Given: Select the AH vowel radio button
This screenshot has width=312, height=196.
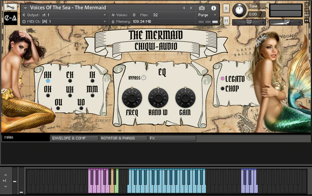Looking at the screenshot, I should [x=48, y=81].
